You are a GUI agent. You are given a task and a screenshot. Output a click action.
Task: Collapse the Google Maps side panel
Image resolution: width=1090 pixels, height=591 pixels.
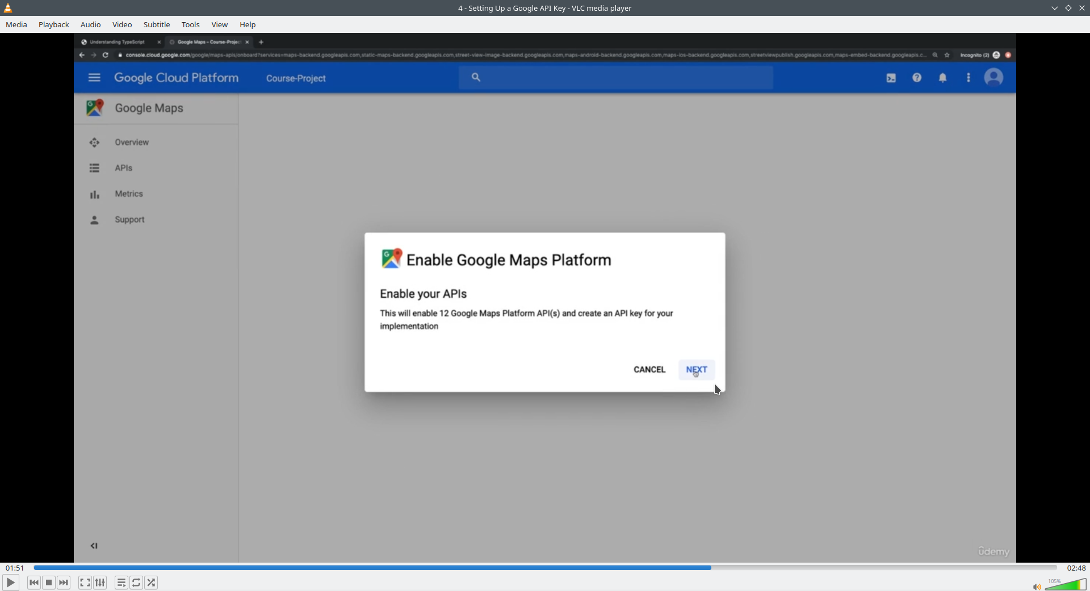click(94, 546)
